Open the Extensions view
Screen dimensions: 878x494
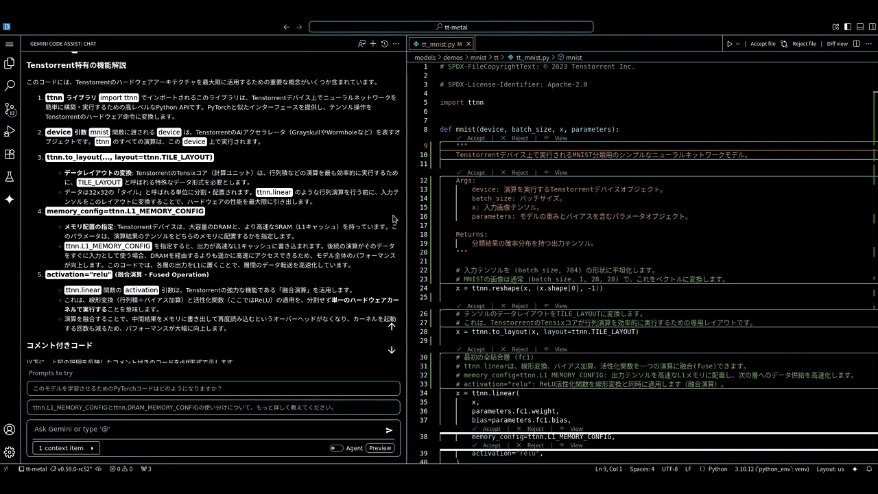coord(10,154)
